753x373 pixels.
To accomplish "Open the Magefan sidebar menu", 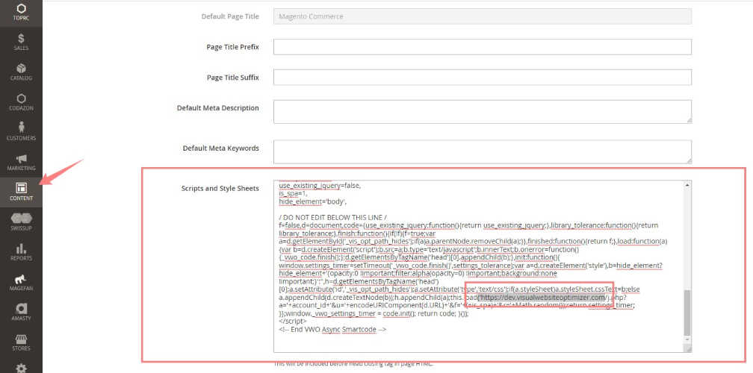I will (21, 282).
